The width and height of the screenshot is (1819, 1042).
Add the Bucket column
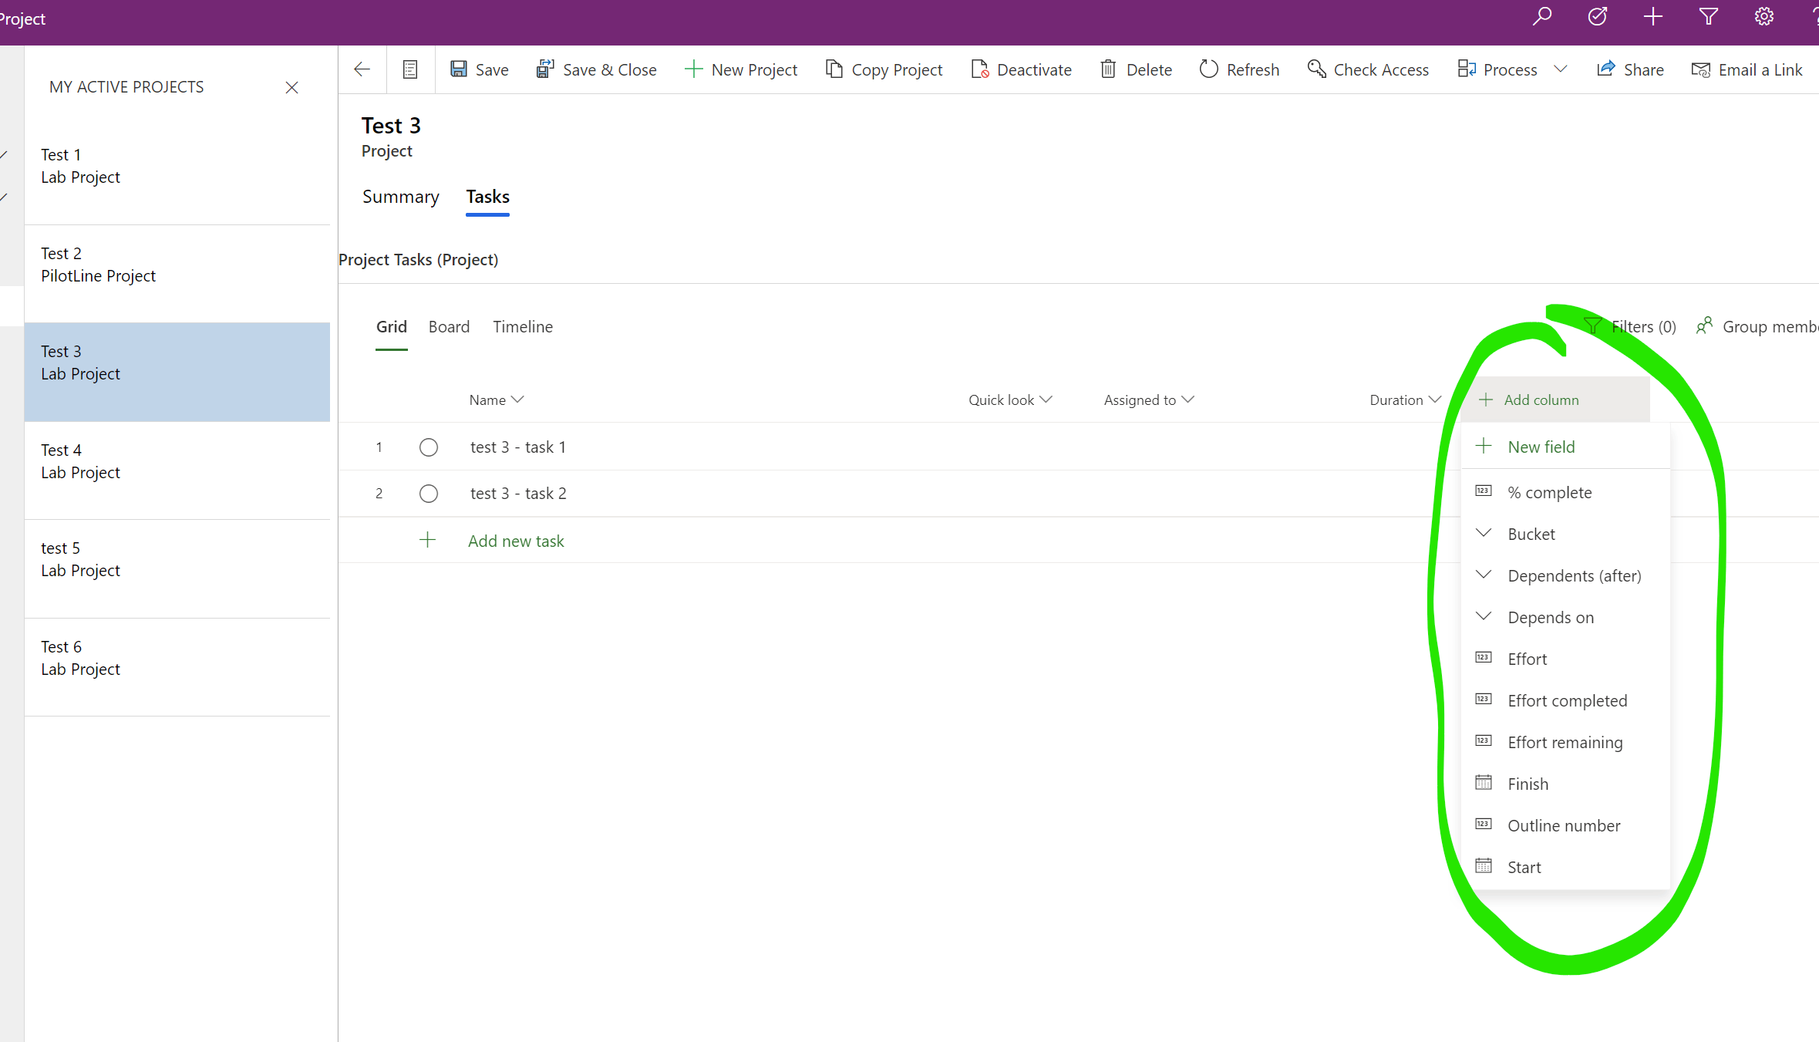click(x=1565, y=534)
